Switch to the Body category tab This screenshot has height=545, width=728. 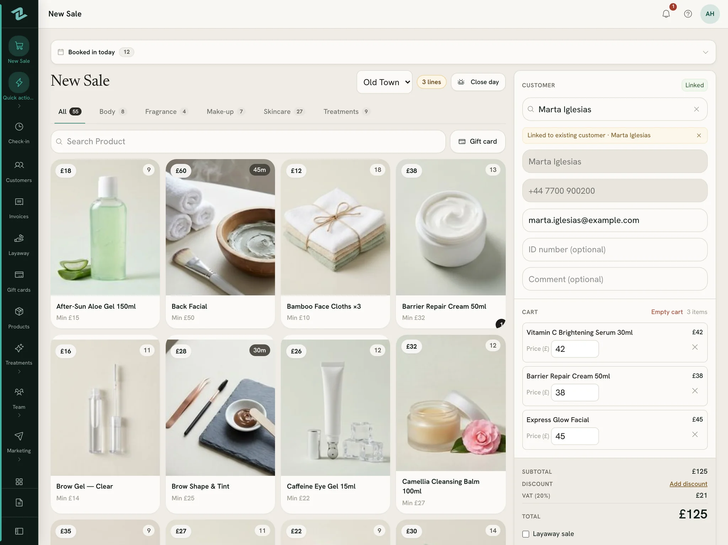point(113,111)
